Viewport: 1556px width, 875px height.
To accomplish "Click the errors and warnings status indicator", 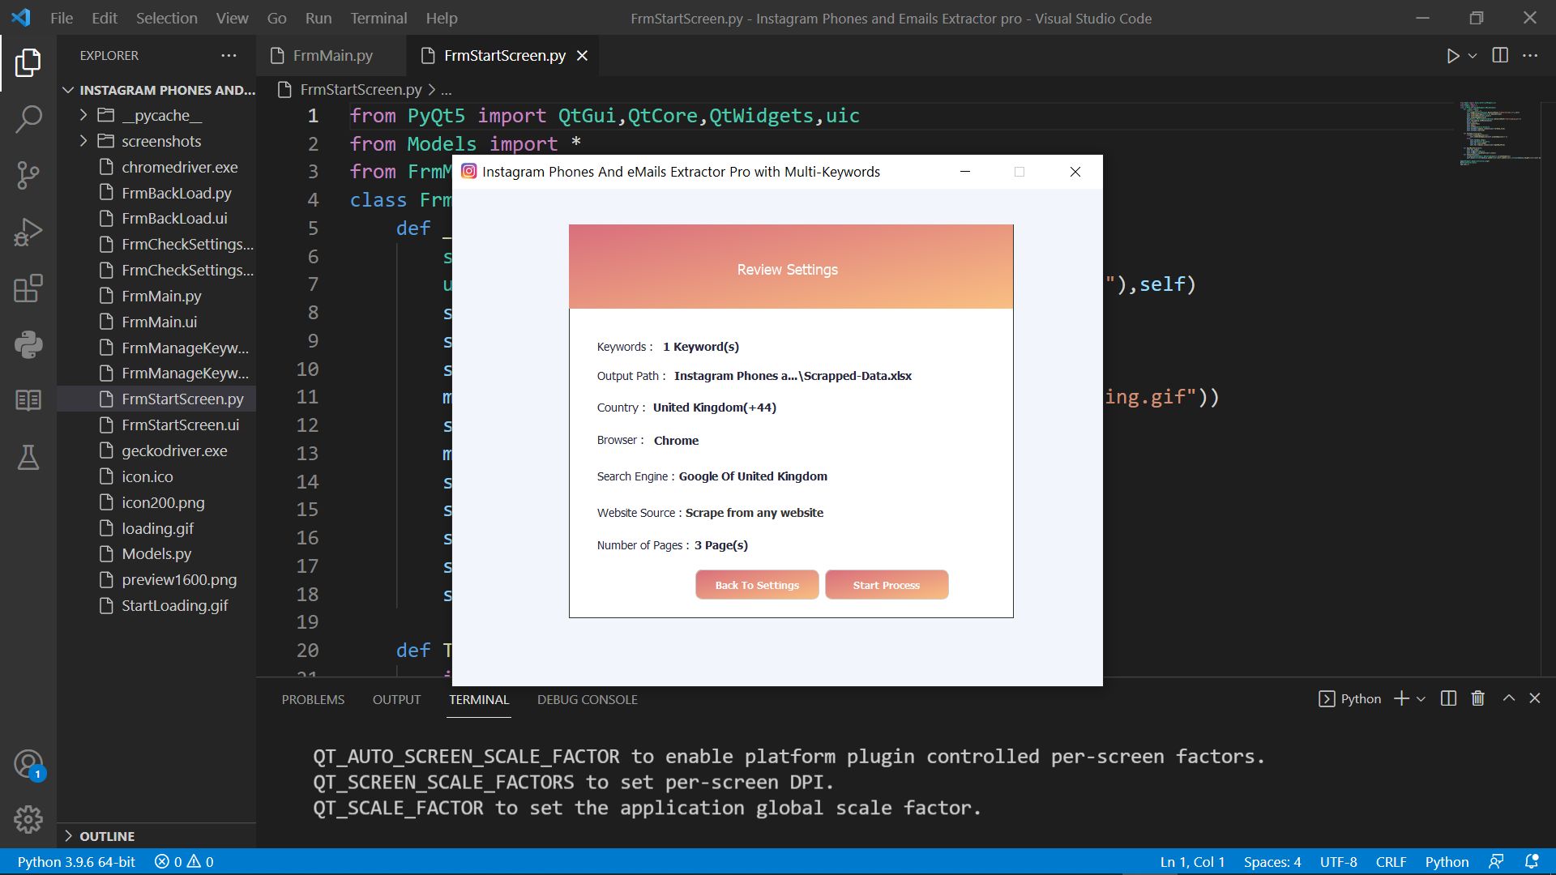I will pyautogui.click(x=184, y=862).
